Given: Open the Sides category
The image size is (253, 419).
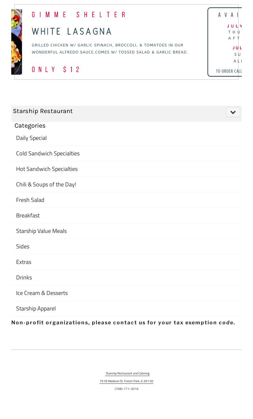Looking at the screenshot, I should pyautogui.click(x=23, y=246).
